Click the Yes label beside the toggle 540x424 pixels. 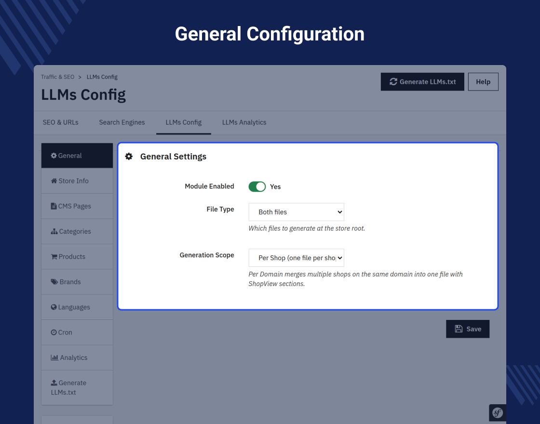[x=275, y=186]
